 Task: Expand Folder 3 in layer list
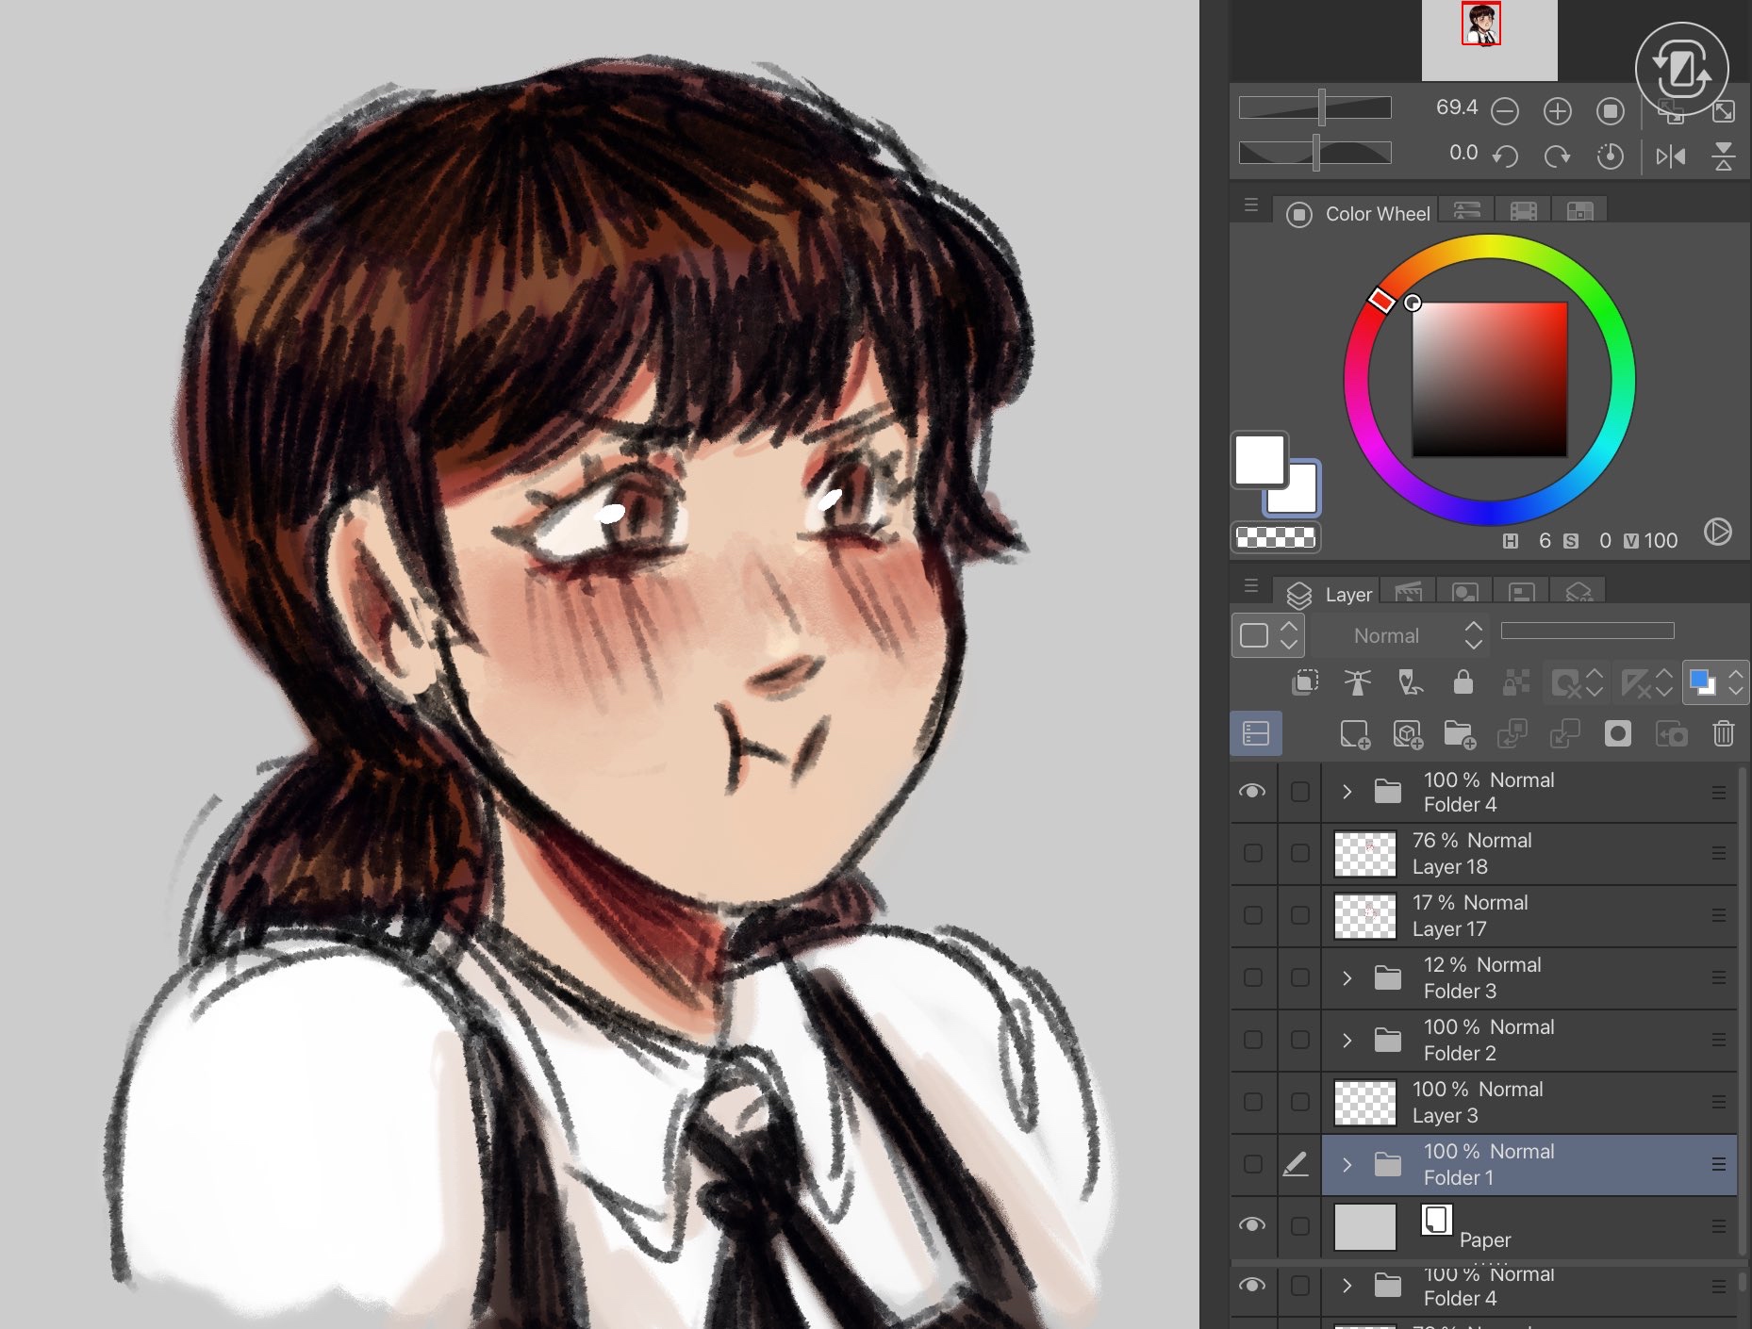pyautogui.click(x=1347, y=978)
